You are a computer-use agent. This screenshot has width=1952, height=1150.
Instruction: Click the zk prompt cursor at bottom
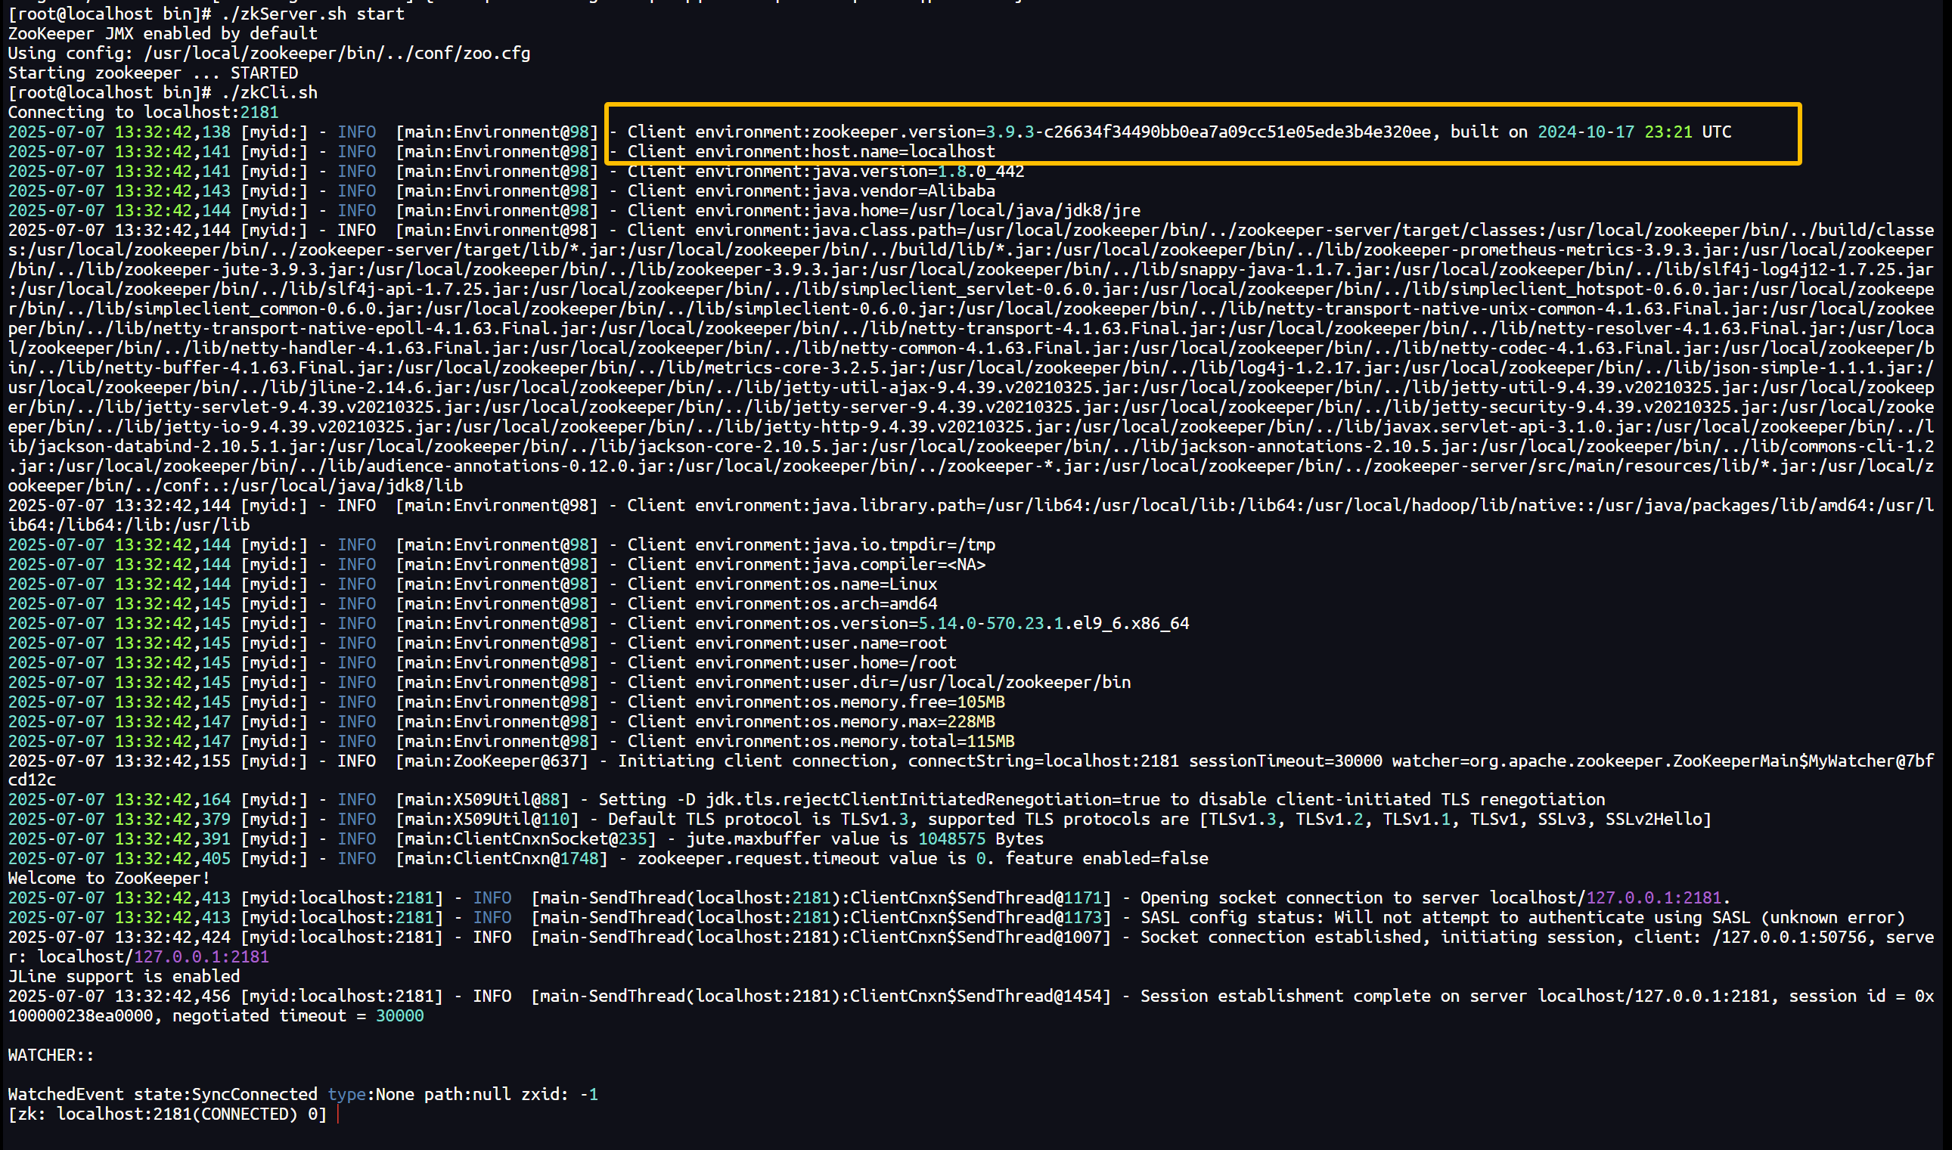tap(338, 1114)
